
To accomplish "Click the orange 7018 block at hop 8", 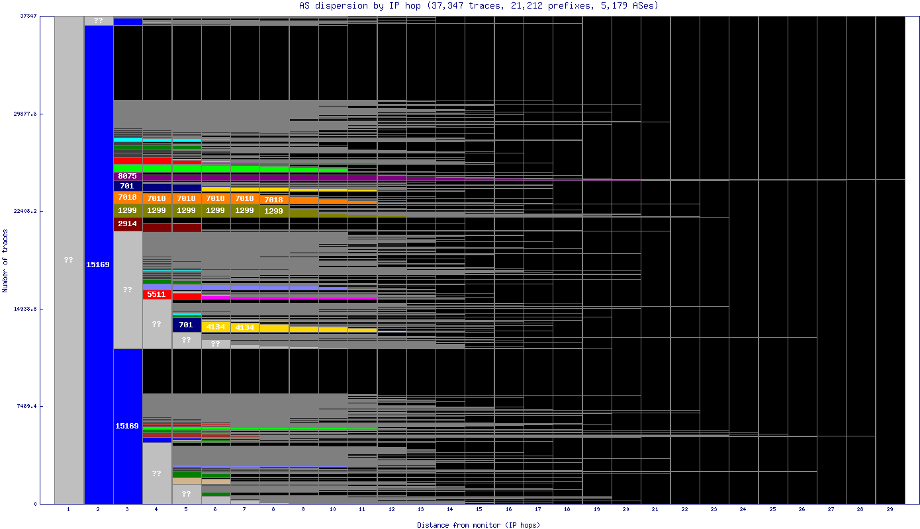I will coord(273,200).
